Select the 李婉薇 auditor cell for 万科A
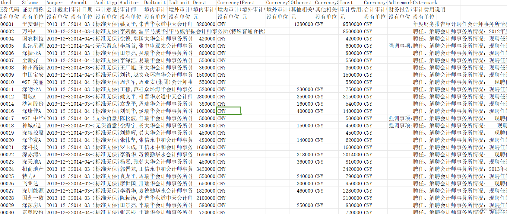Image resolution: width=507 pixels, height=214 pixels. pyautogui.click(x=131, y=31)
